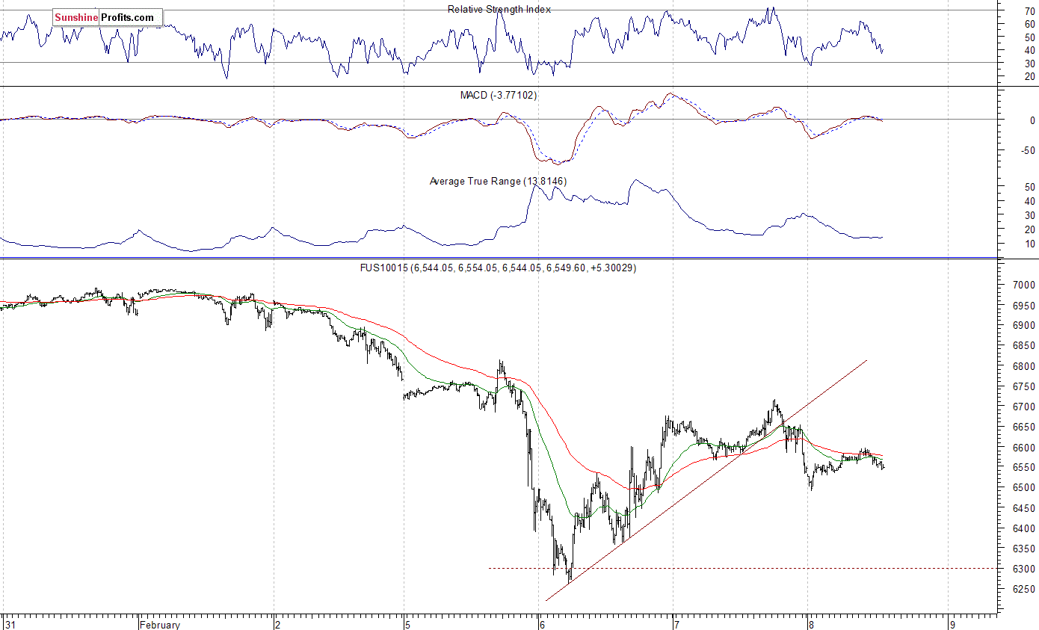This screenshot has height=630, width=1039.
Task: Click the 7000 price axis label
Action: 1024,285
